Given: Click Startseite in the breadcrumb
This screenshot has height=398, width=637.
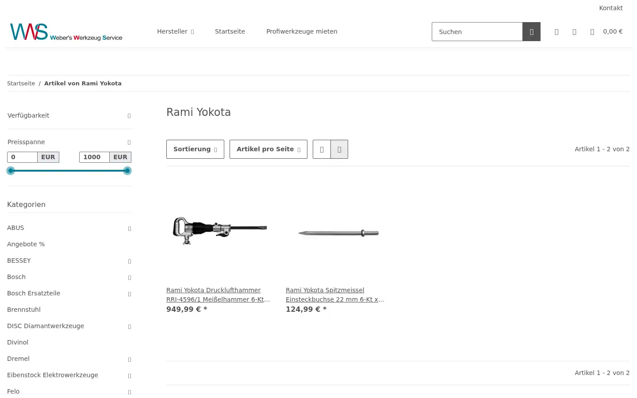Looking at the screenshot, I should (21, 84).
